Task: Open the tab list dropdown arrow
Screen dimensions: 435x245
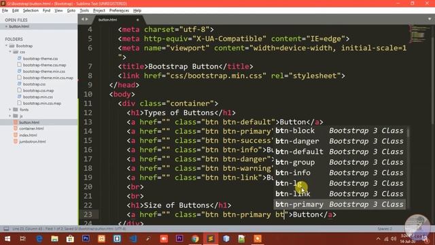Action: pyautogui.click(x=430, y=19)
